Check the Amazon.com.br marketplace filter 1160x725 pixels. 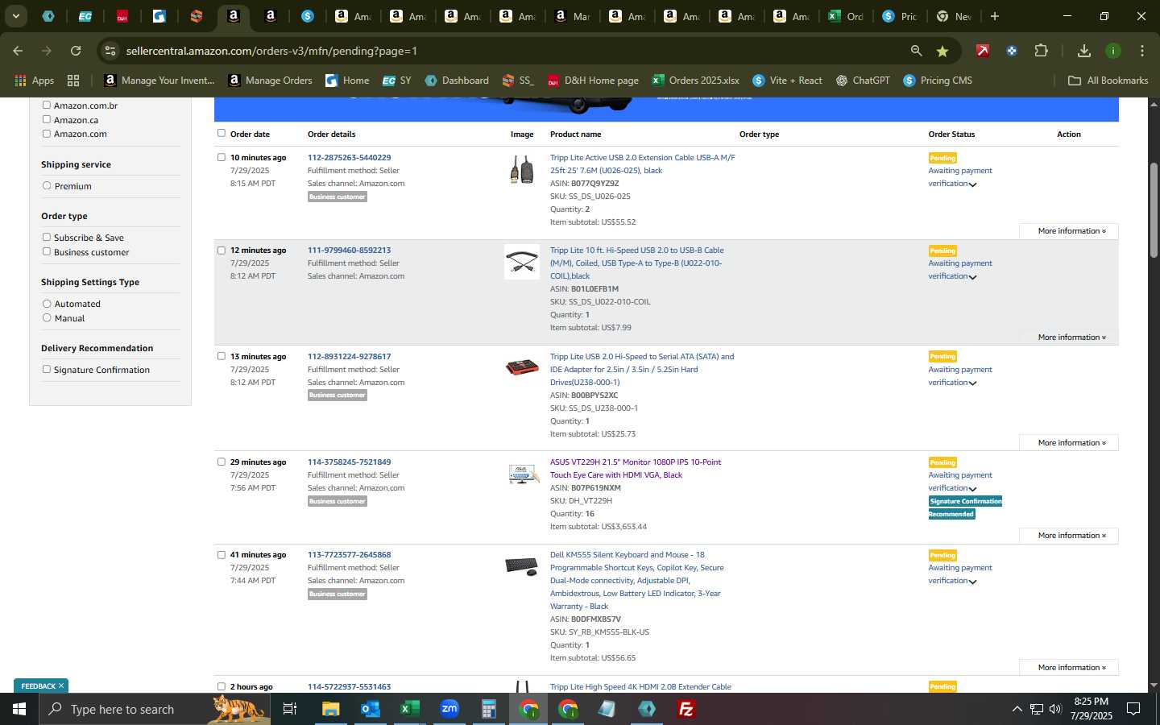(47, 105)
